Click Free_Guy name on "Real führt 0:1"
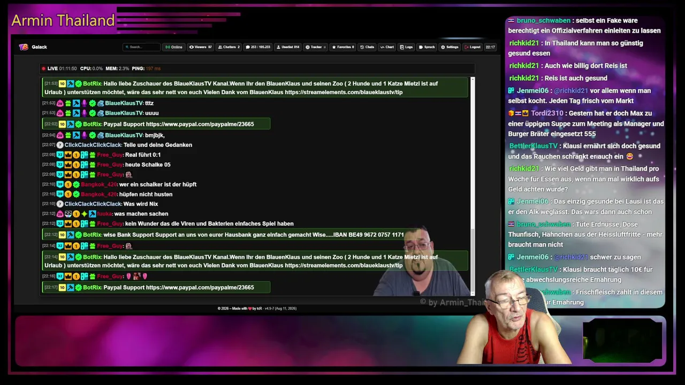 click(110, 155)
